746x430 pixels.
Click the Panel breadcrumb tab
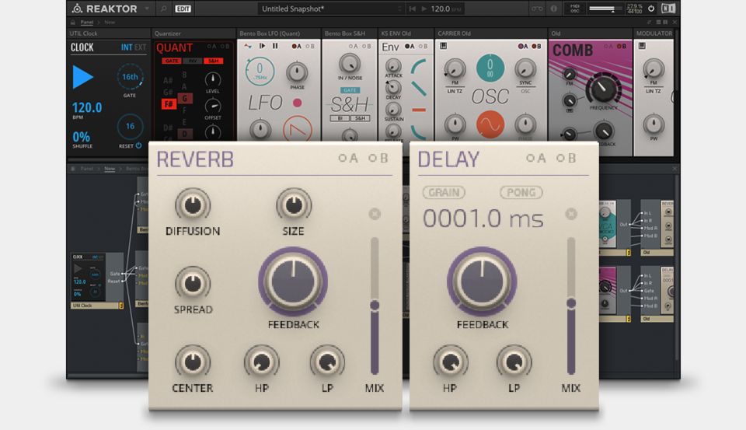(87, 23)
